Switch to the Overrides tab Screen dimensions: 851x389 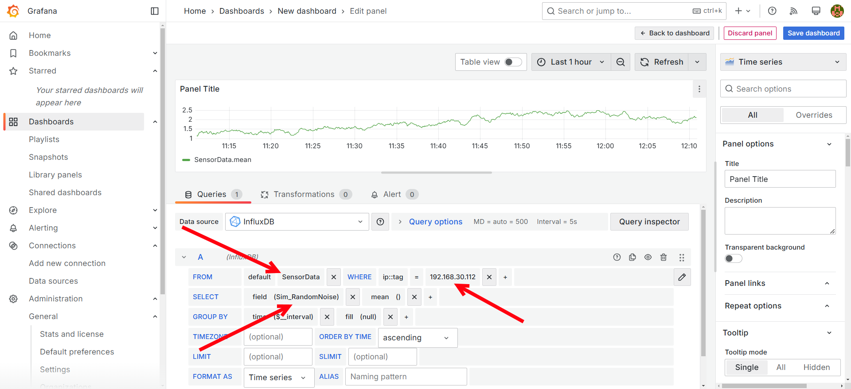(x=814, y=115)
